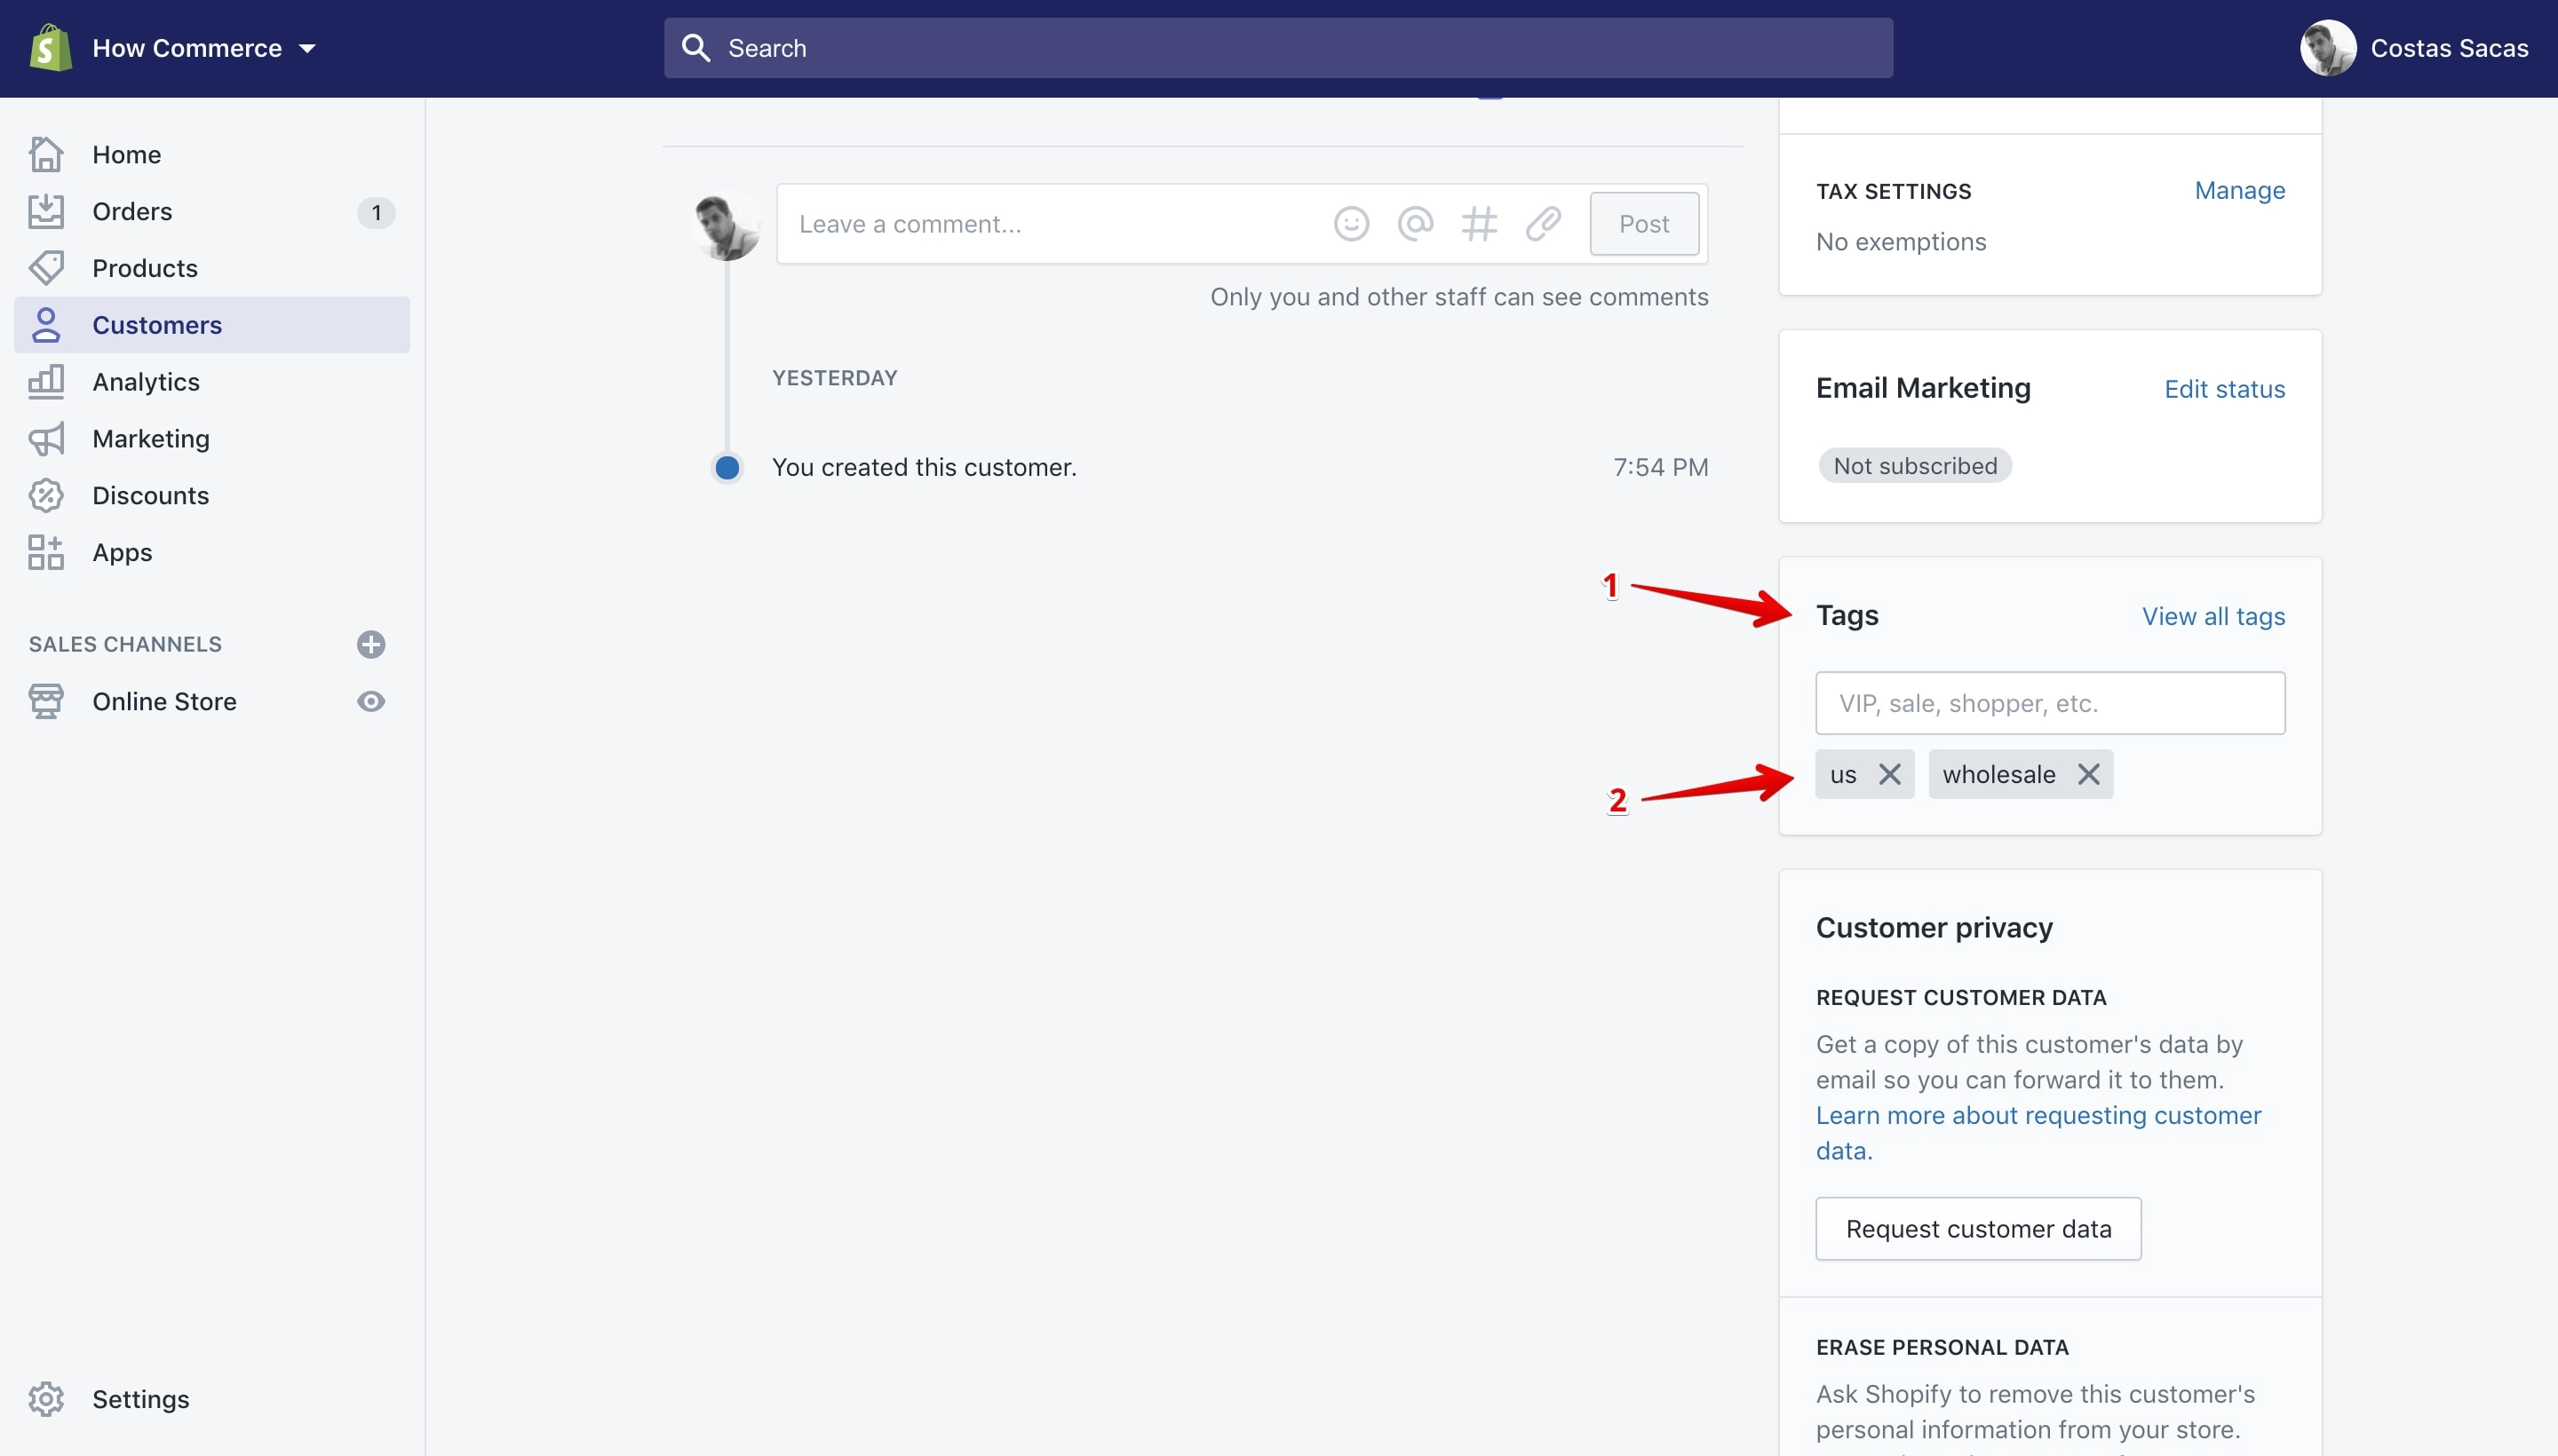Click the tags input field
The image size is (2558, 1456).
click(x=2050, y=703)
